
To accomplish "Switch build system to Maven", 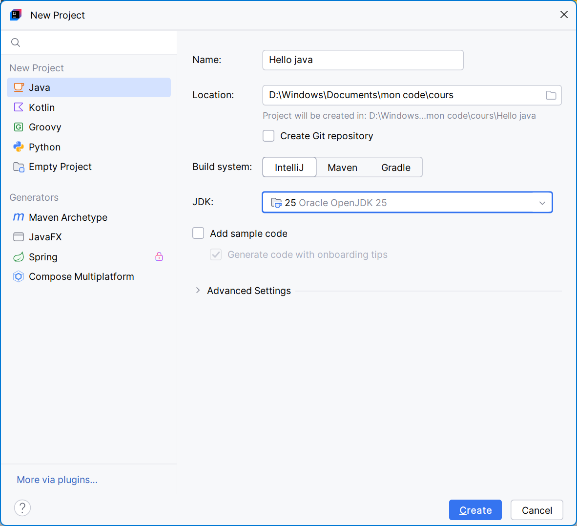I will (342, 168).
